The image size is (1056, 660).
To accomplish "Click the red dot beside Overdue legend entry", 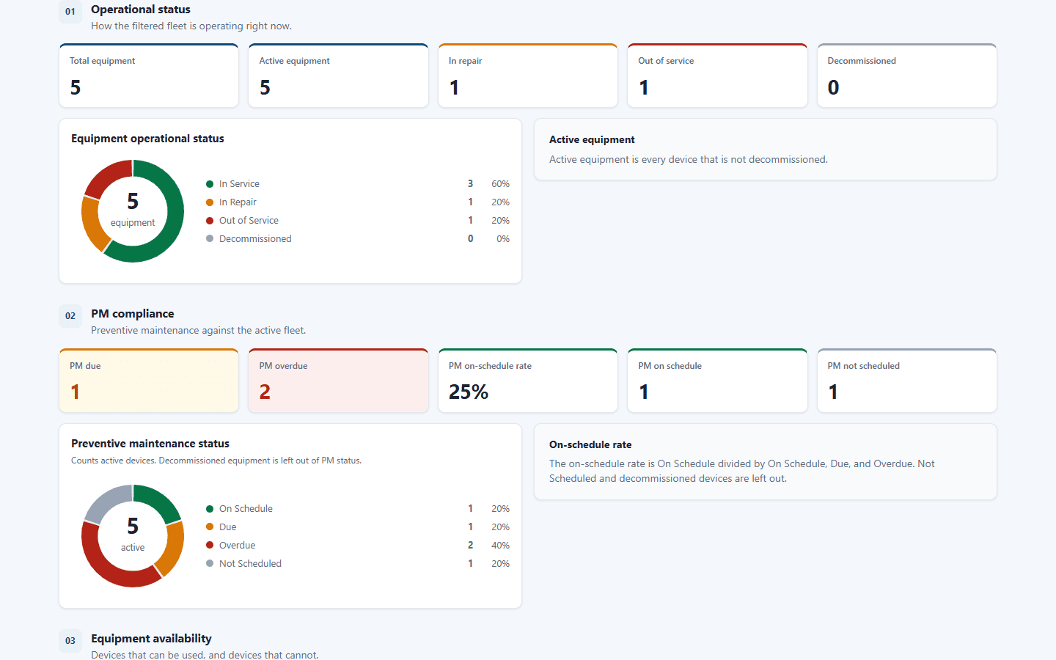I will (210, 546).
